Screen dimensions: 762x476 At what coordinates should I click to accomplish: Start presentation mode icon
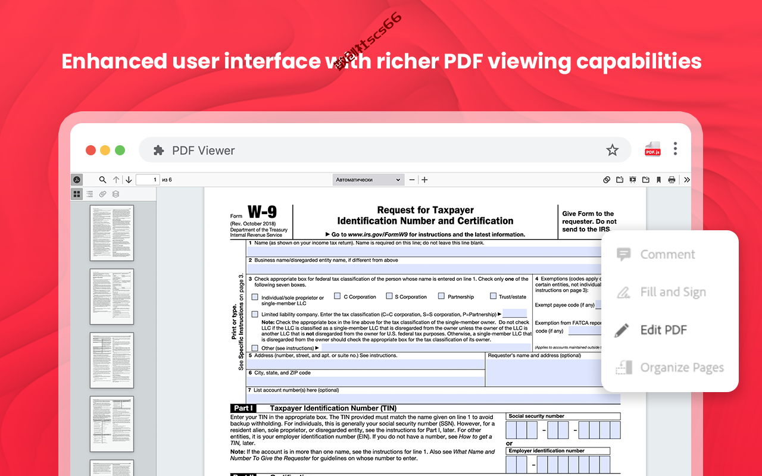click(x=633, y=180)
